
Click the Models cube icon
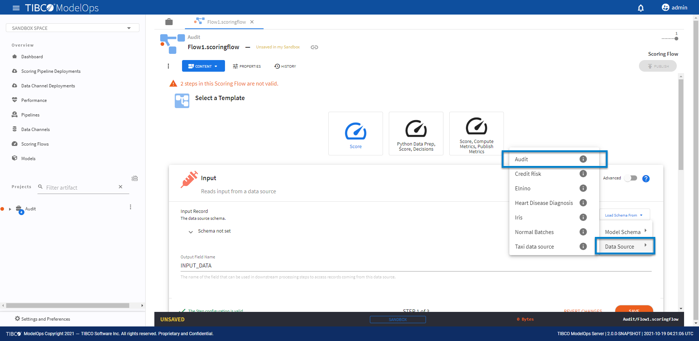(x=15, y=158)
